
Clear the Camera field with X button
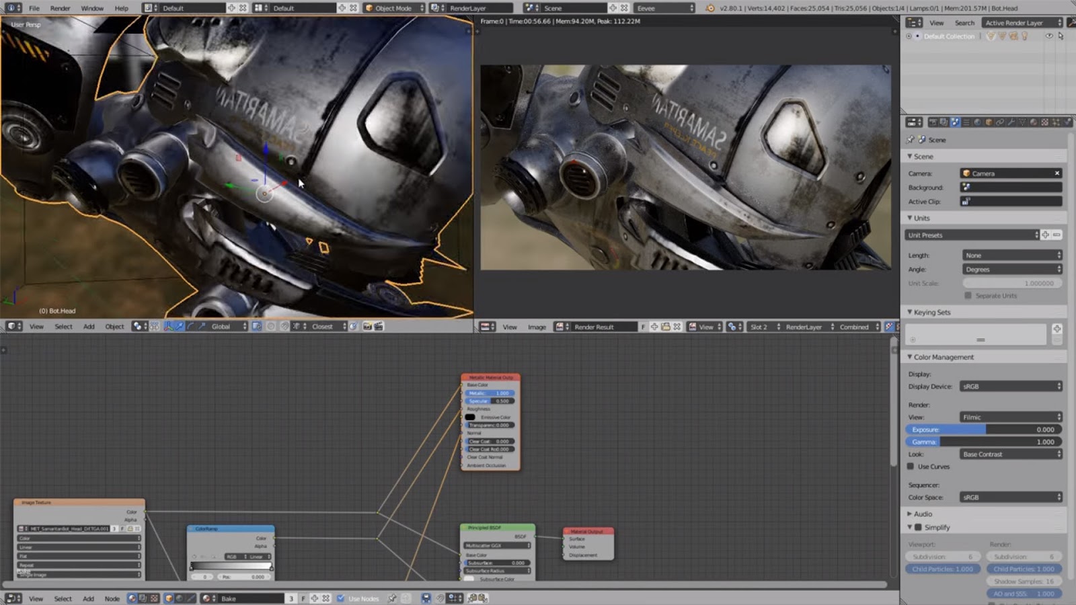(1056, 173)
